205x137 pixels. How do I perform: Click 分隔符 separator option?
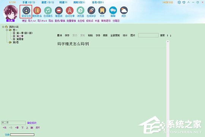(x=116, y=21)
